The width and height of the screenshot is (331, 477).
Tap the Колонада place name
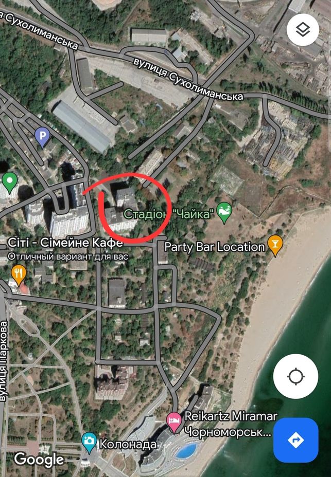pyautogui.click(x=128, y=444)
